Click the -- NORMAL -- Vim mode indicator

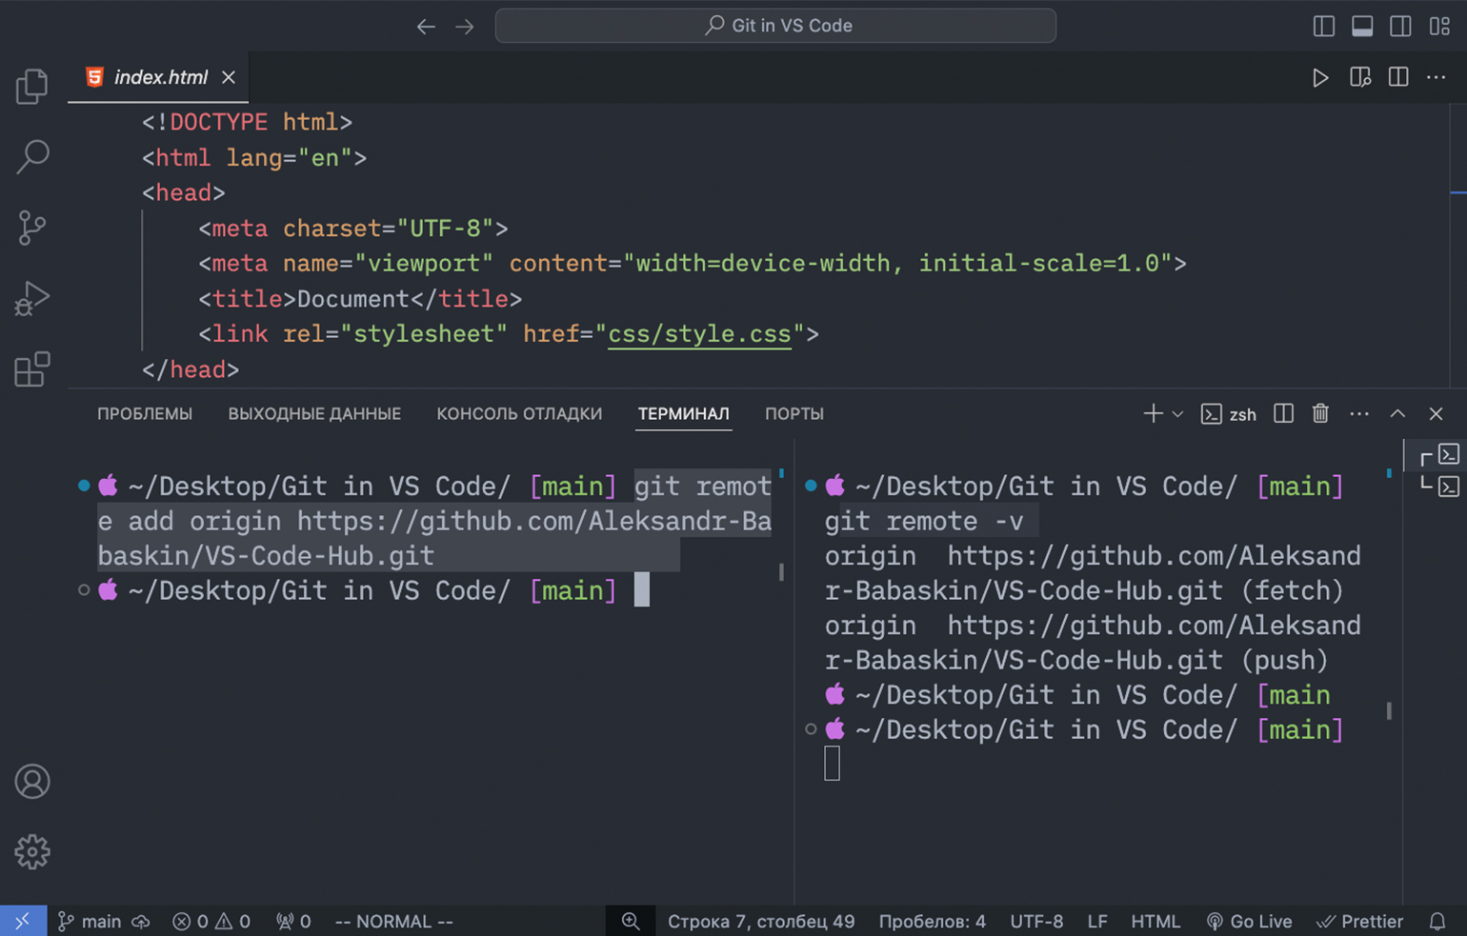click(393, 921)
